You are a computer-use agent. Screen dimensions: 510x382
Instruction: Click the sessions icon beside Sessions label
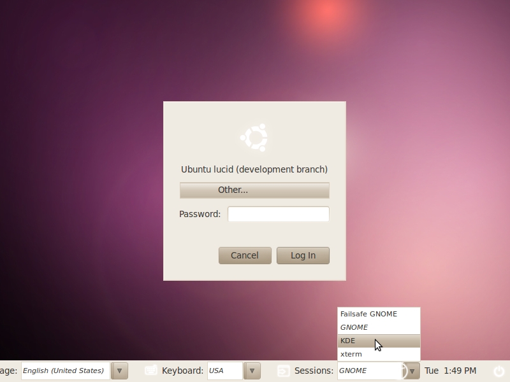click(x=284, y=371)
